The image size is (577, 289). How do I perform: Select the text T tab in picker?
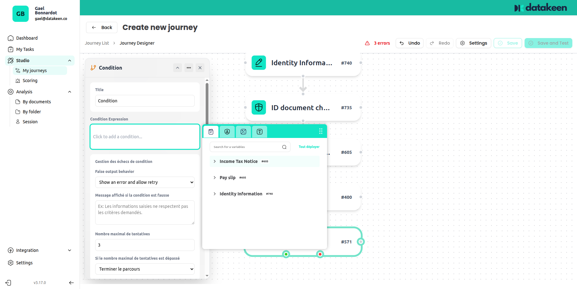[x=260, y=132]
